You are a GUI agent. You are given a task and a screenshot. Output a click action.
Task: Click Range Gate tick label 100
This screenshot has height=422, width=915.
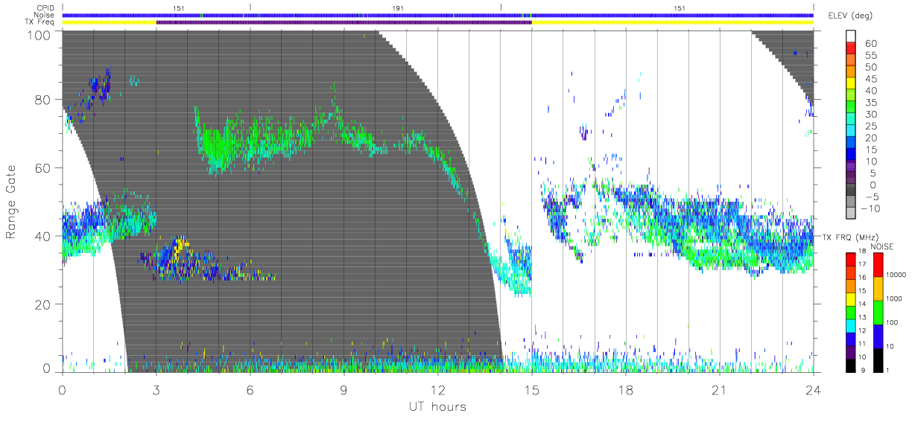(x=39, y=35)
